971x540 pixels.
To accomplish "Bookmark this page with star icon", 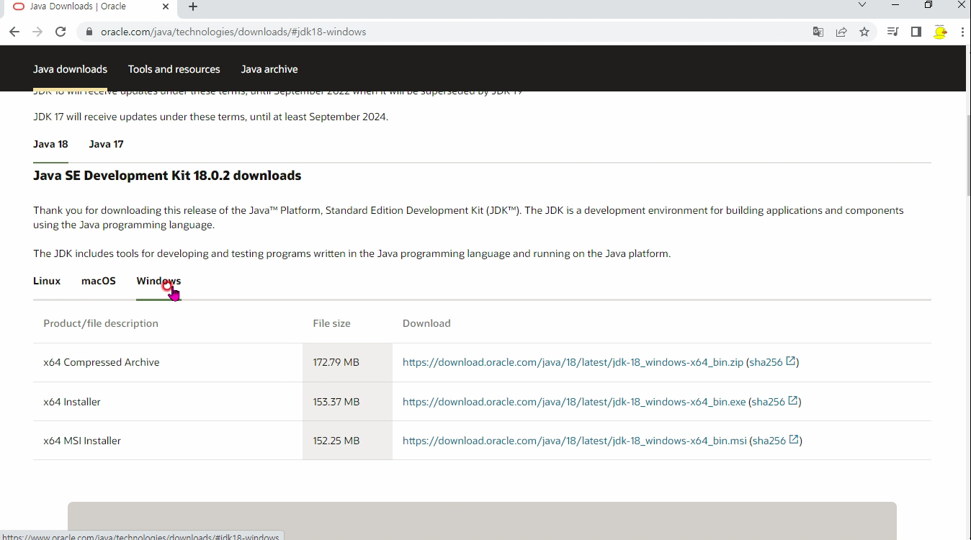I will (864, 32).
